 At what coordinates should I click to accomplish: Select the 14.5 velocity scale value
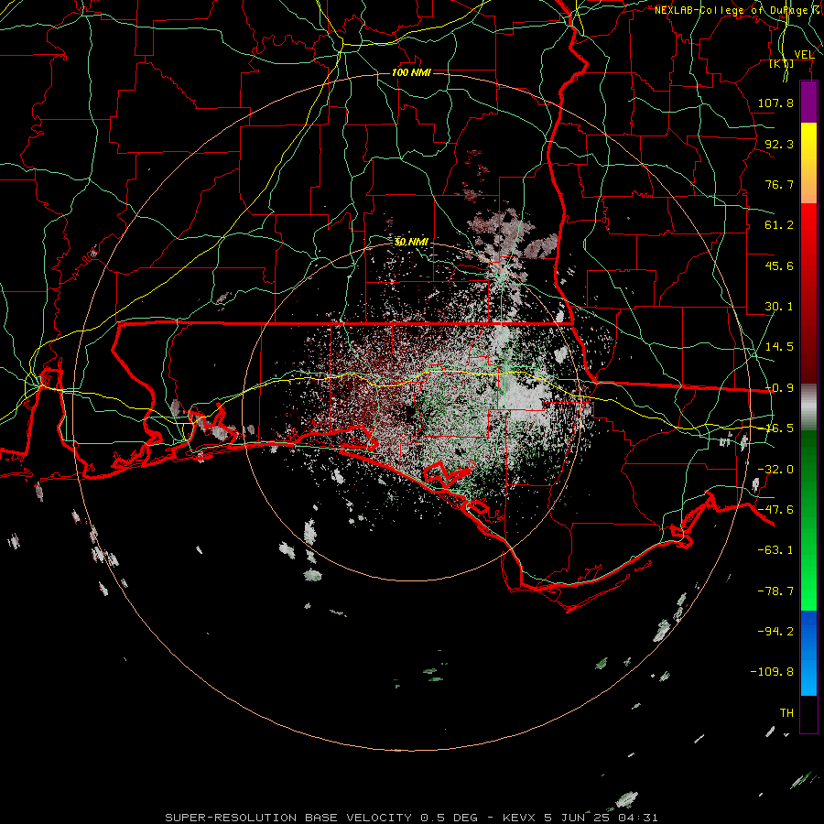coord(779,347)
